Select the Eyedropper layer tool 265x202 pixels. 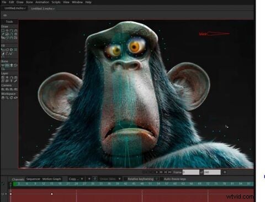tap(15, 81)
